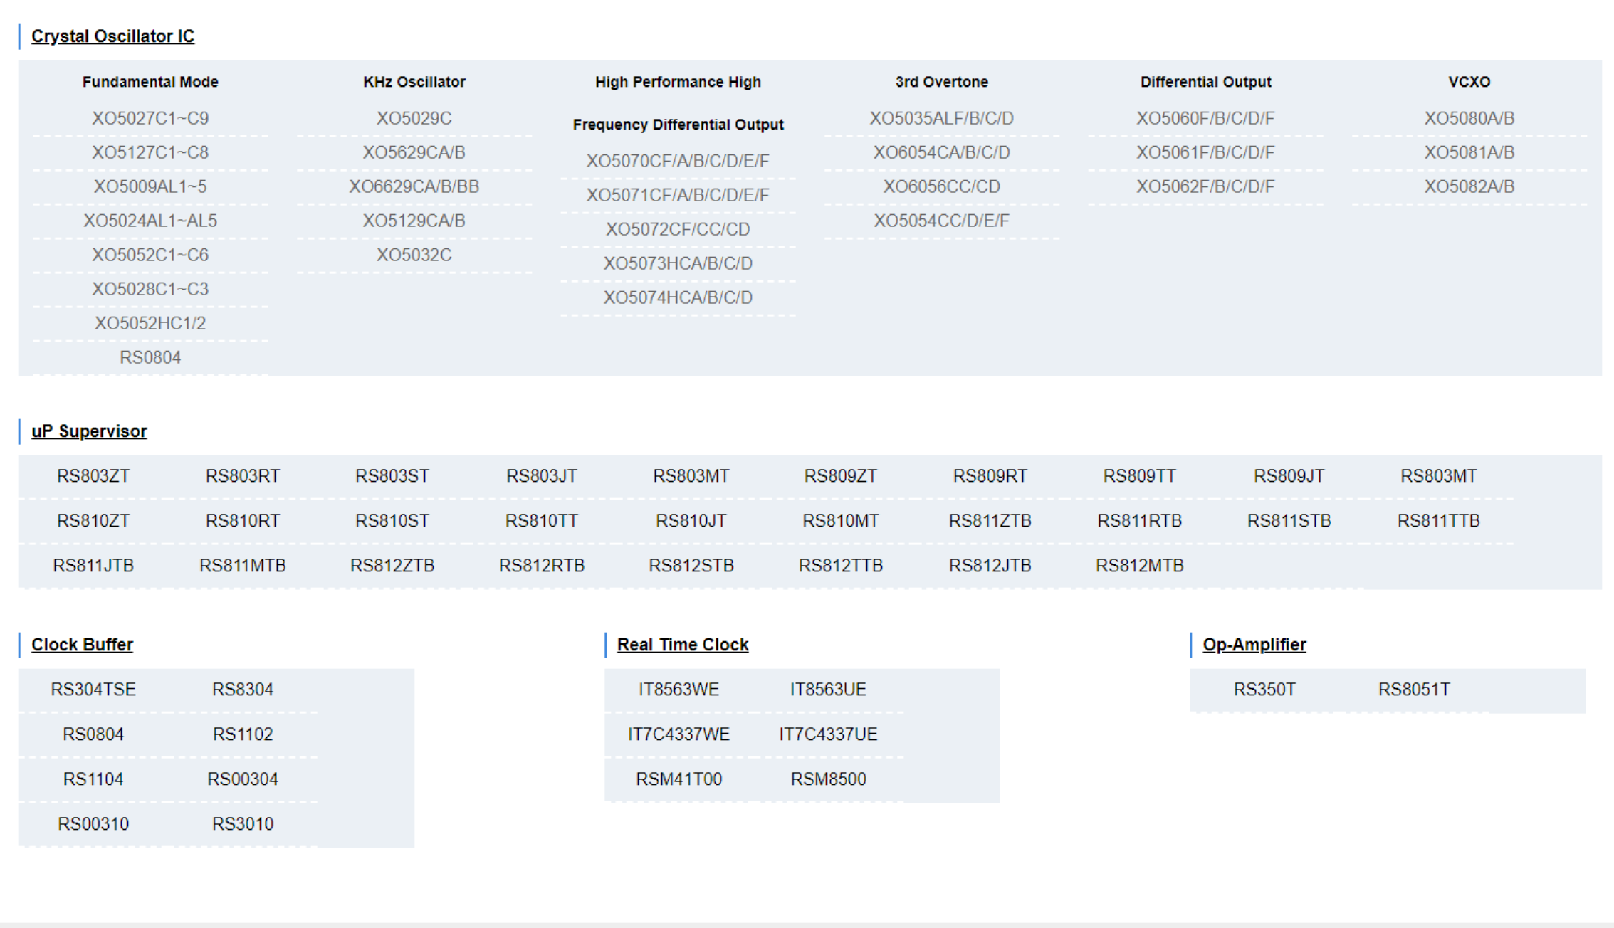
Task: Click the RS803ZT supervisor part
Action: coord(93,476)
